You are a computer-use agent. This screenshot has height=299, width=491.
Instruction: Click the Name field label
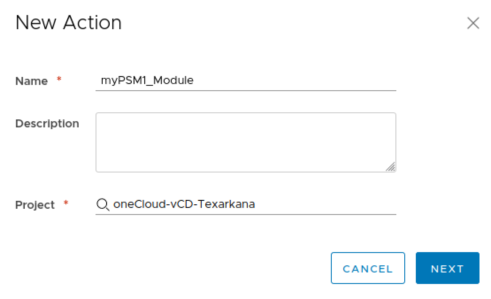31,81
